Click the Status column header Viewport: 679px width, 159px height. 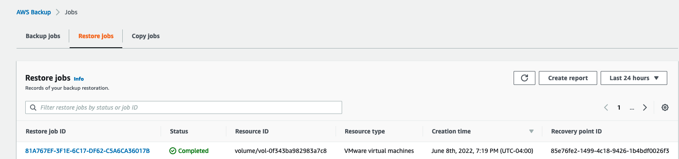pos(179,131)
